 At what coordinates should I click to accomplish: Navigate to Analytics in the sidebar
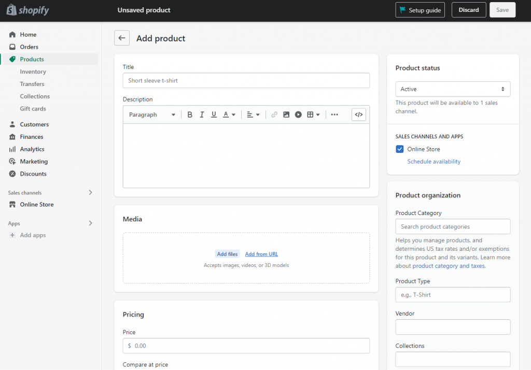[32, 149]
